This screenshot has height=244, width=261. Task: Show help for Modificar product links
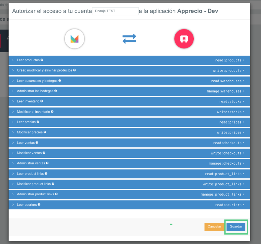(53, 184)
